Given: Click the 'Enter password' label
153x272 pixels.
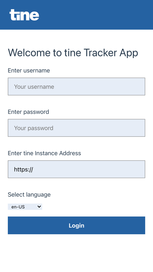Looking at the screenshot, I should pyautogui.click(x=28, y=112).
